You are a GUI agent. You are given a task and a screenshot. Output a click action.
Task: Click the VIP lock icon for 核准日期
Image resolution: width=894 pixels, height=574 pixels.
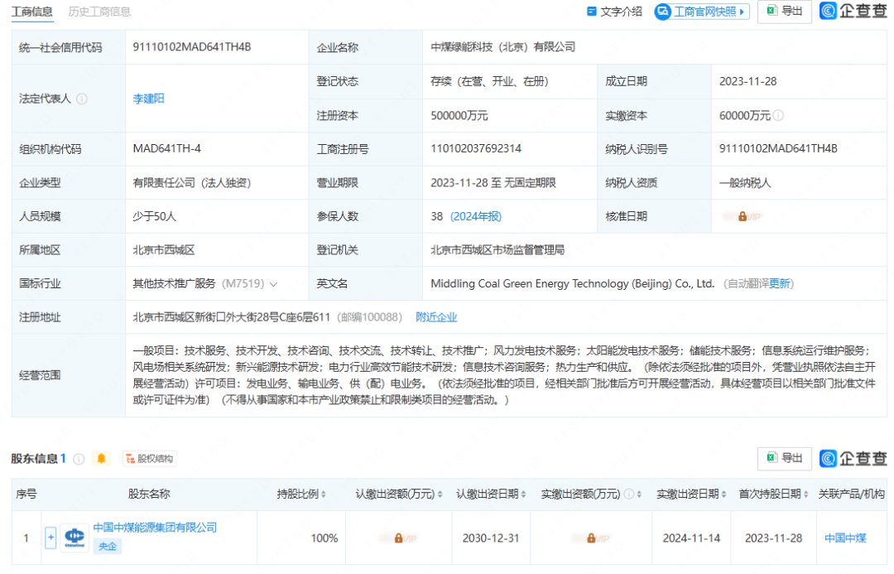743,216
